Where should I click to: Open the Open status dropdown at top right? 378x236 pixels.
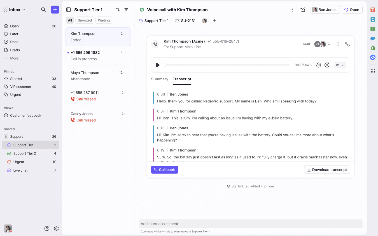(x=352, y=9)
